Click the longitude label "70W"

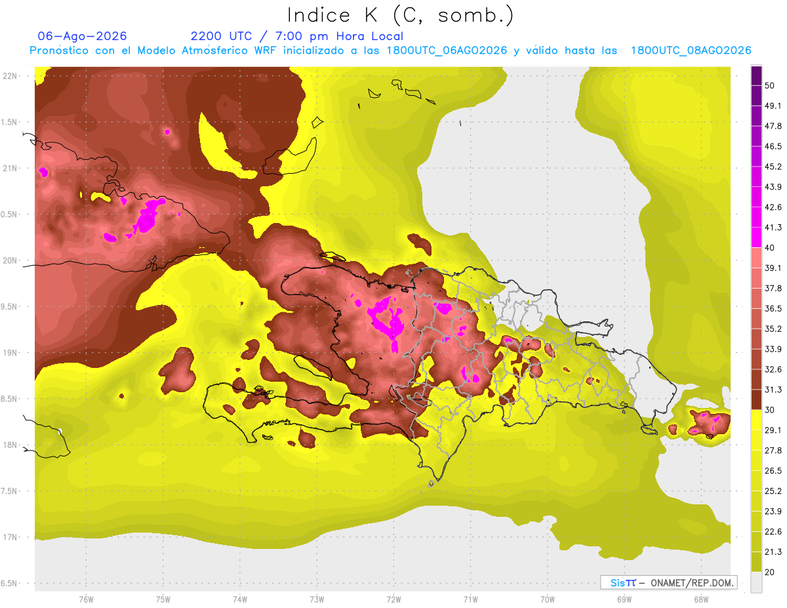click(x=547, y=599)
